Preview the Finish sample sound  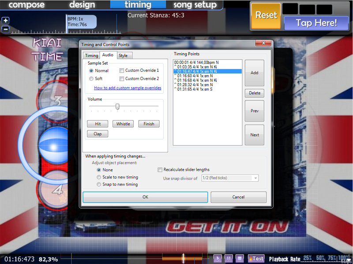(149, 124)
